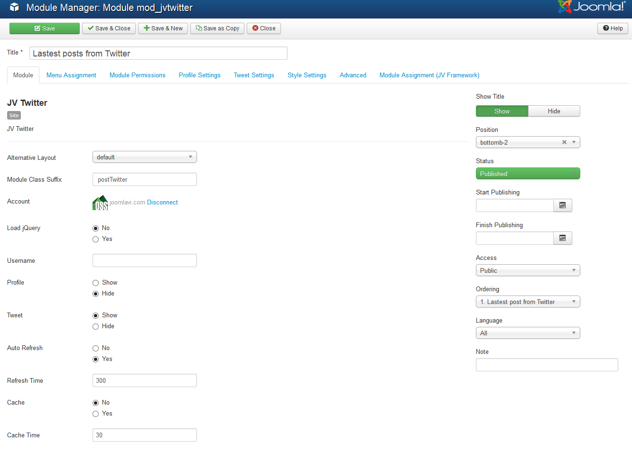Click Save as Copy button
632x453 pixels.
coord(218,28)
